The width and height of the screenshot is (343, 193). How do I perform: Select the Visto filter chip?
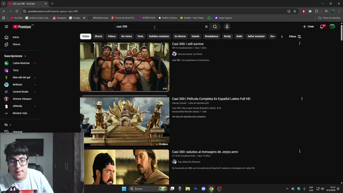click(x=140, y=36)
